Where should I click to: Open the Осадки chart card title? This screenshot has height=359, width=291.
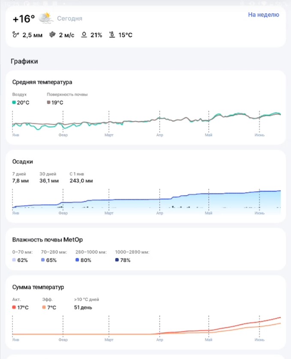pyautogui.click(x=22, y=162)
